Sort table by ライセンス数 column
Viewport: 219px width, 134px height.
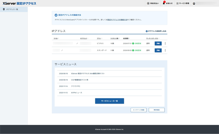click(115, 39)
